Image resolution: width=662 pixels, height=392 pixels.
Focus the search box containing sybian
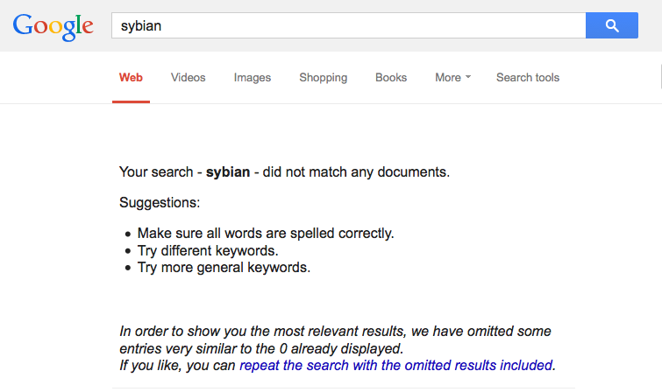click(349, 25)
